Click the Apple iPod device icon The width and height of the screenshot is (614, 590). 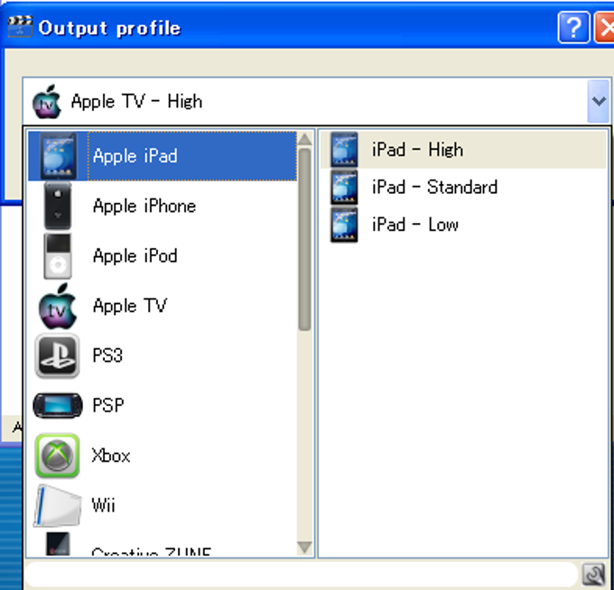pyautogui.click(x=58, y=256)
